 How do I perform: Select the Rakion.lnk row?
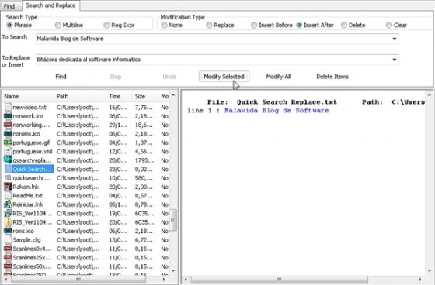pos(86,187)
